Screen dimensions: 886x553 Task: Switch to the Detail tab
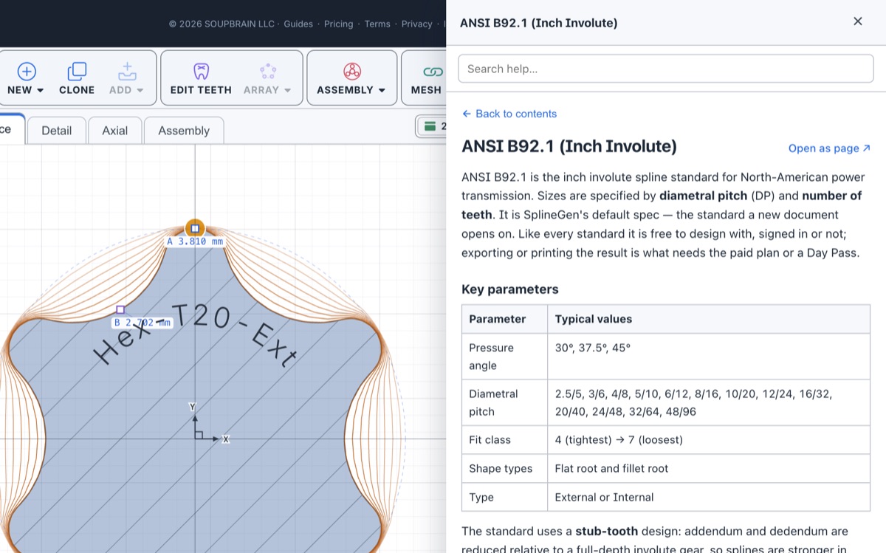click(x=57, y=131)
